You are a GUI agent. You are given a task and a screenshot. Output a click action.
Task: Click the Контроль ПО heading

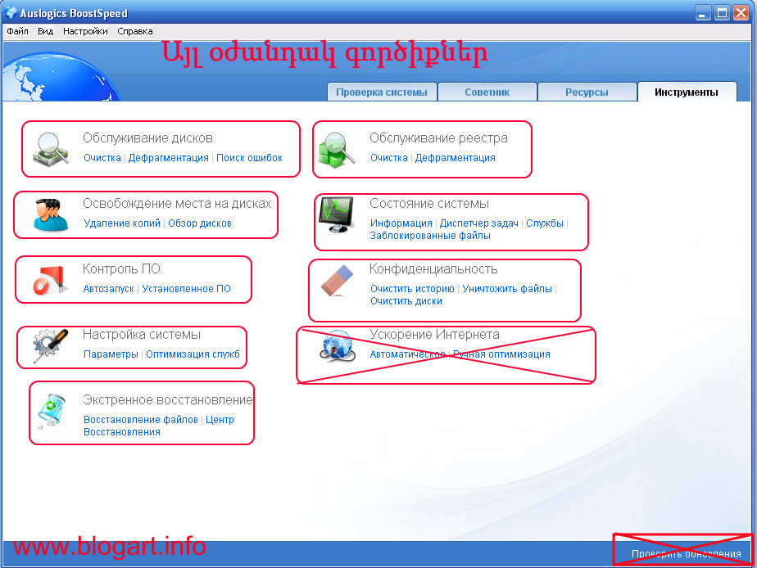(121, 269)
